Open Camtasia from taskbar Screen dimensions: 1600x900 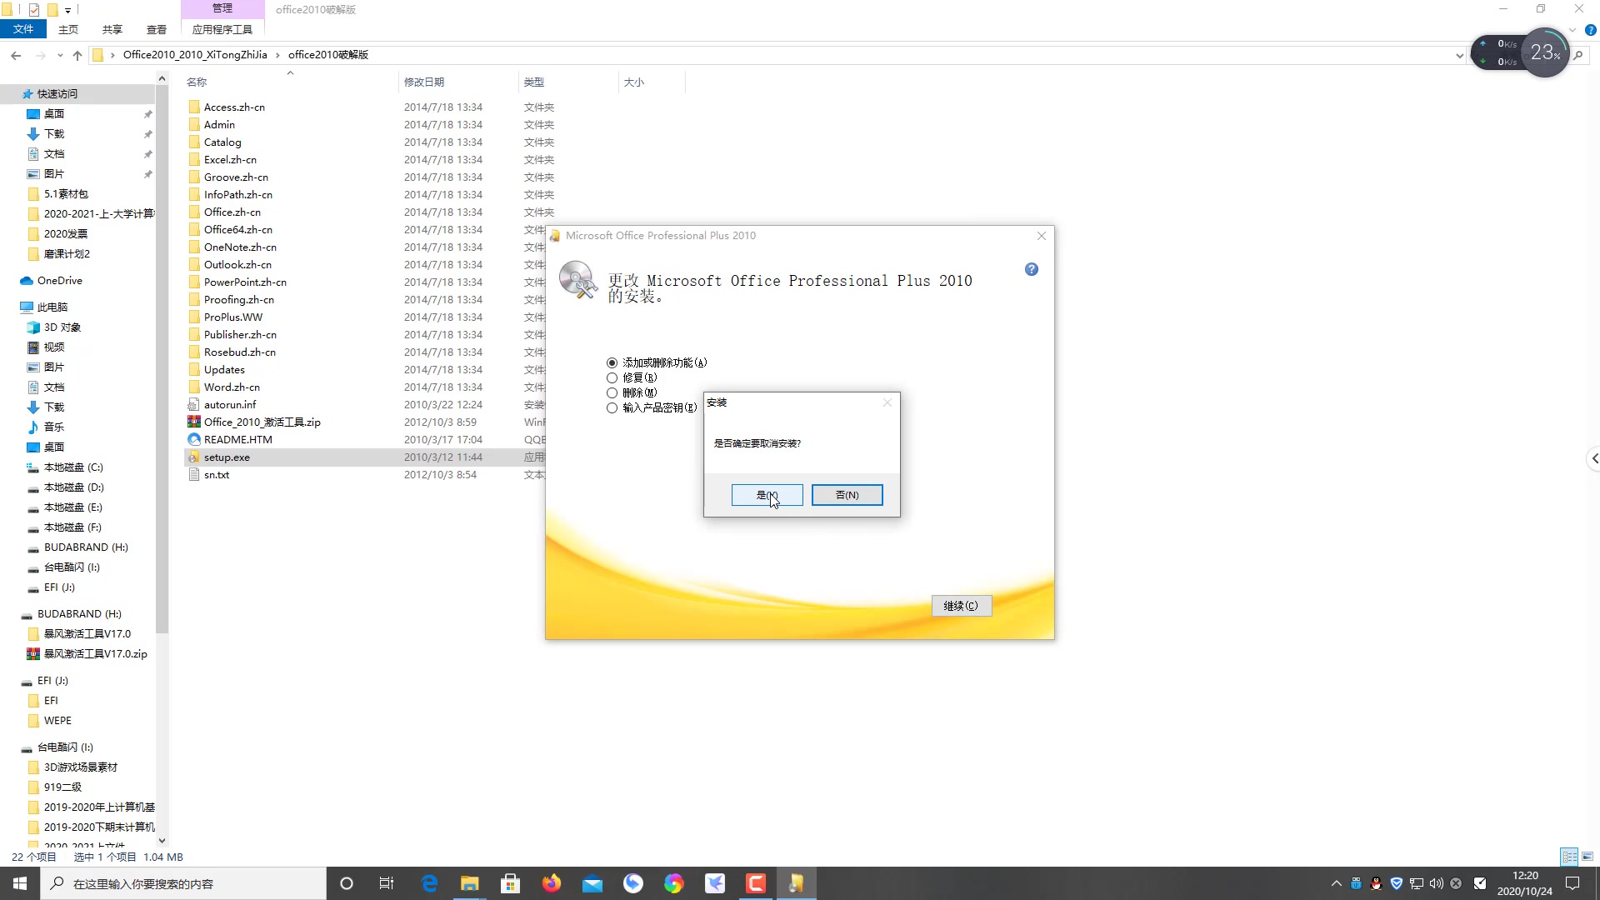tap(756, 883)
